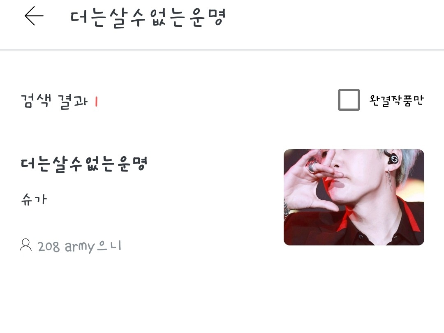Click the word 검색 in the results heading
444x333 pixels.
36,101
